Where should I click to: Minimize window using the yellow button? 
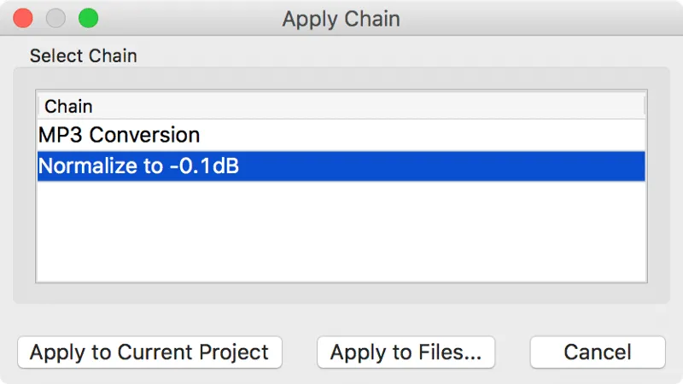(x=55, y=18)
